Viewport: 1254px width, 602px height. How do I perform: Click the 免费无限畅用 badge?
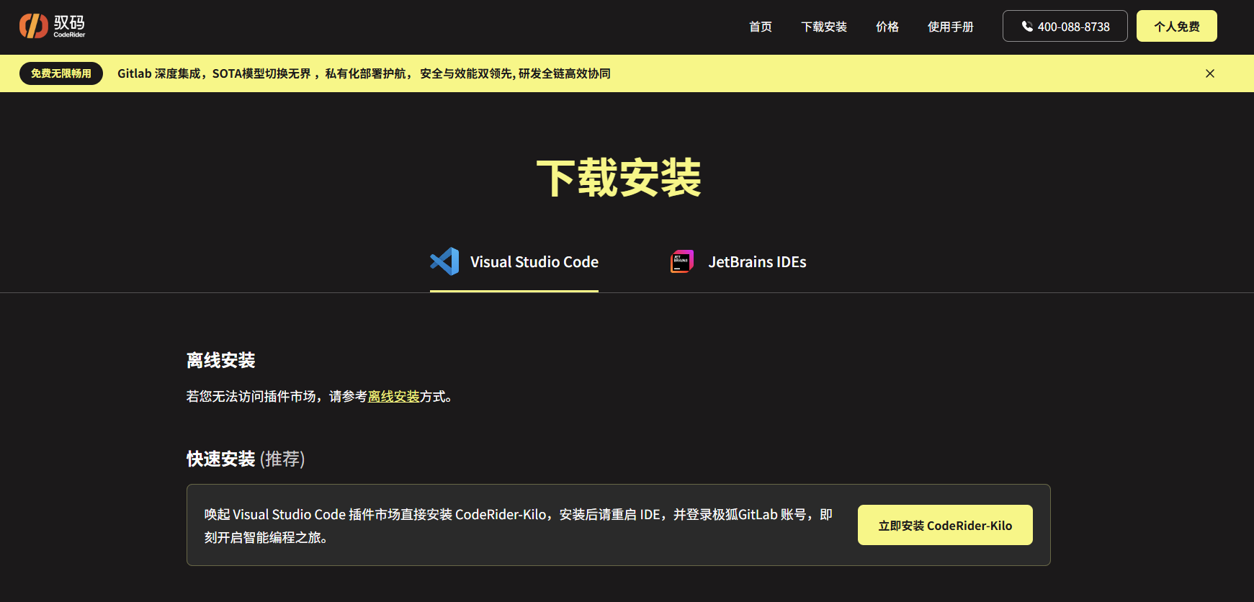coord(61,73)
